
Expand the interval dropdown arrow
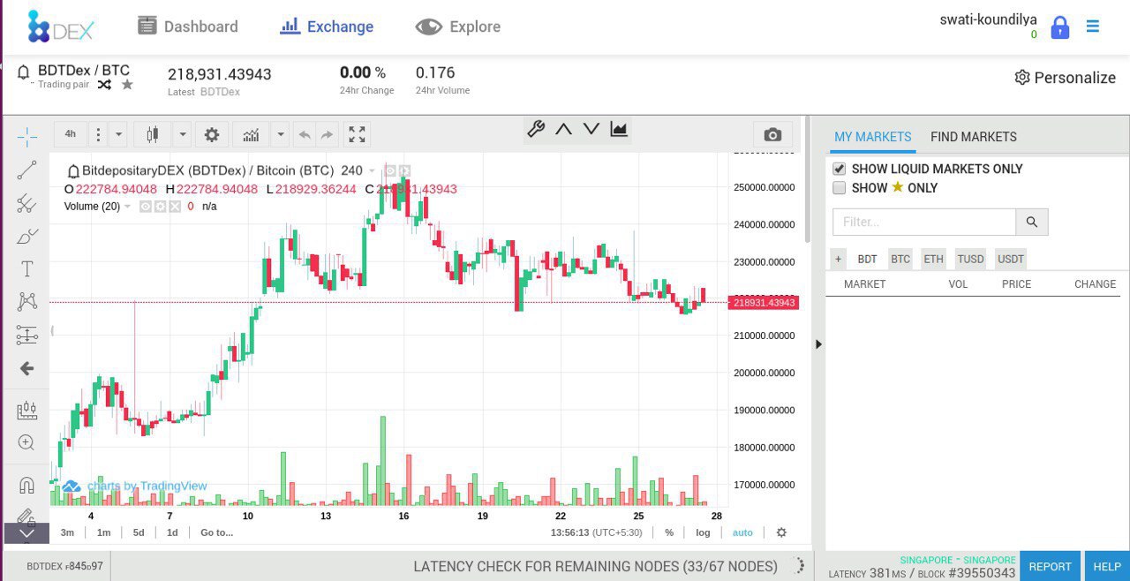(119, 134)
